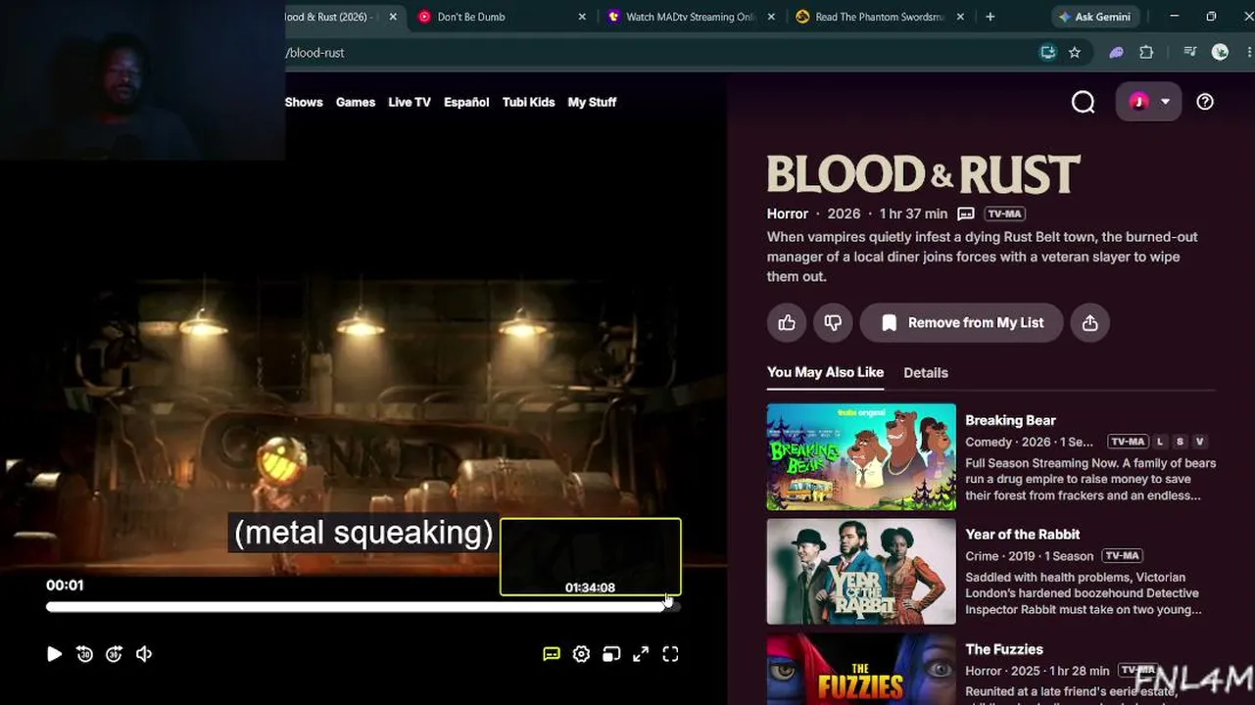Screen dimensions: 1255x705
Task: Bookmark this page with the star icon
Action: (1075, 53)
